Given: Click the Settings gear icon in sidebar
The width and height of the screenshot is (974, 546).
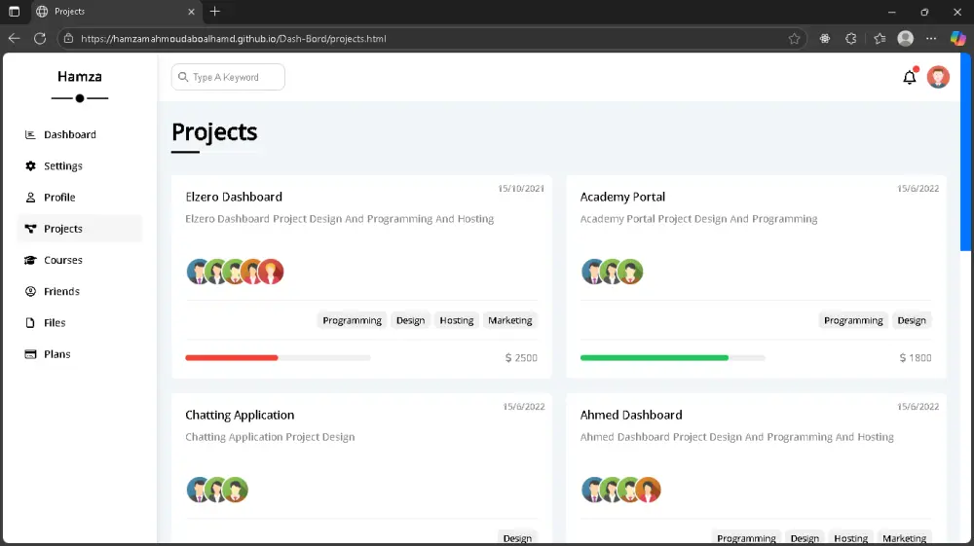Looking at the screenshot, I should point(30,166).
